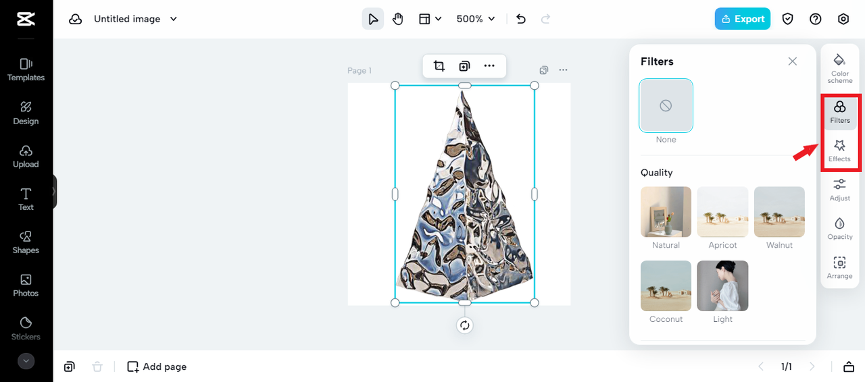865x382 pixels.
Task: Close the Filters panel
Action: (x=793, y=61)
